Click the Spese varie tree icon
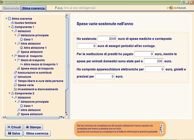194x140 pixels. (x=16, y=85)
